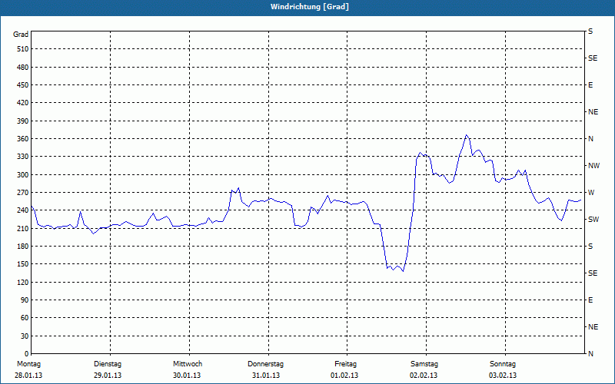
Task: Click the 'Dienstag' day label
Action: point(108,364)
